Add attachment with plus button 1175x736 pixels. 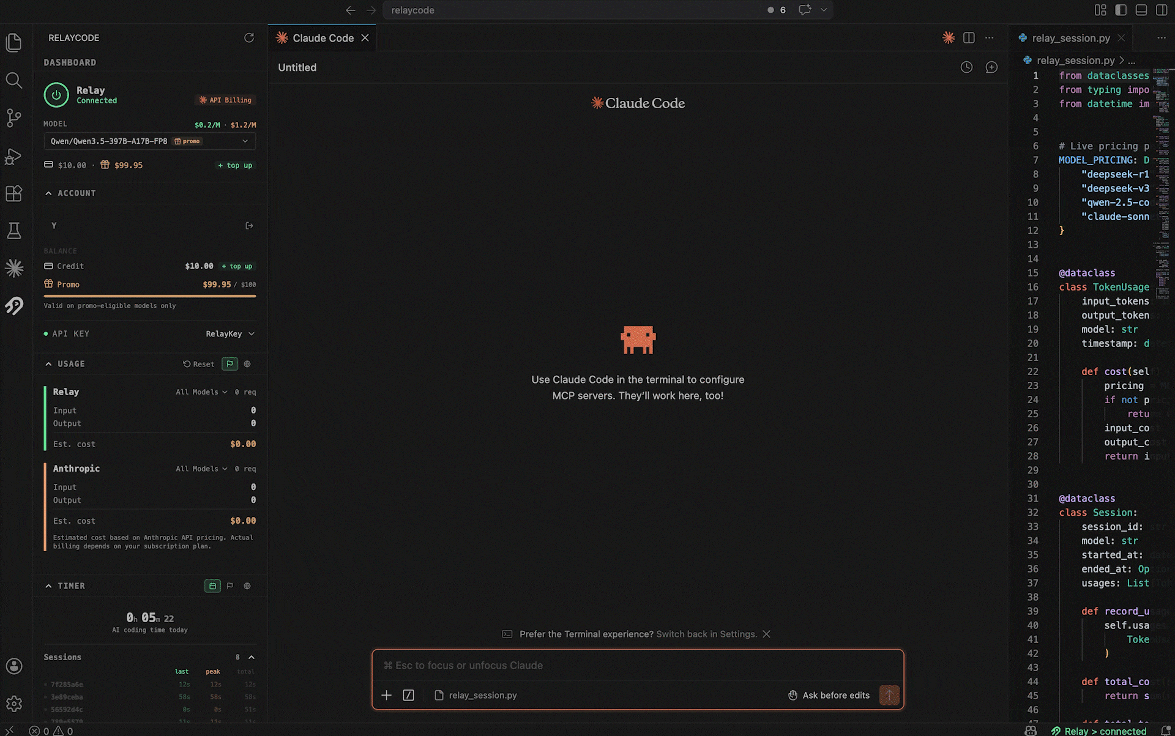point(386,695)
